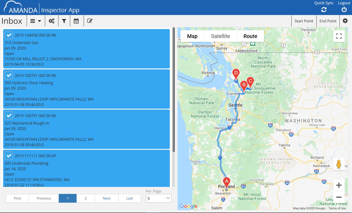The height and width of the screenshot is (213, 352).
Task: Click the Jan 14, 2020 date text
Action: 15,169
